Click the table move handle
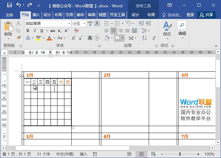 [21, 76]
